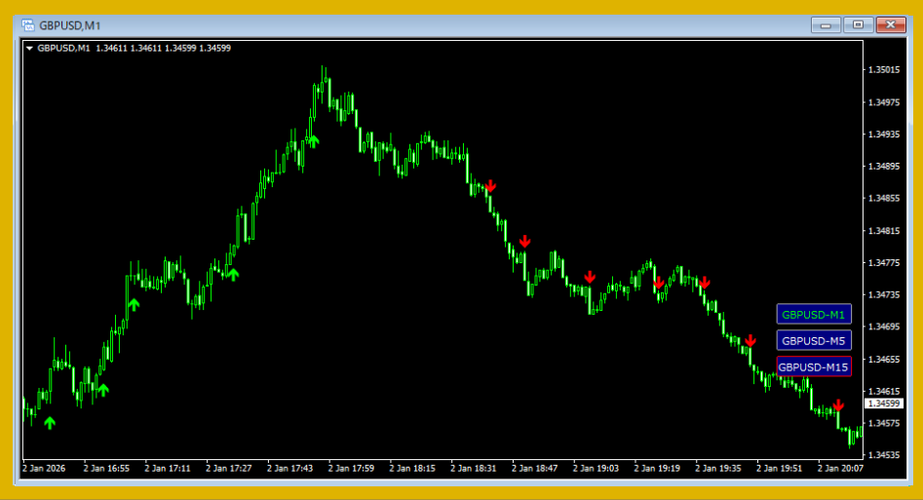Select the red sell arrow near 18:47
The image size is (923, 500).
point(524,242)
